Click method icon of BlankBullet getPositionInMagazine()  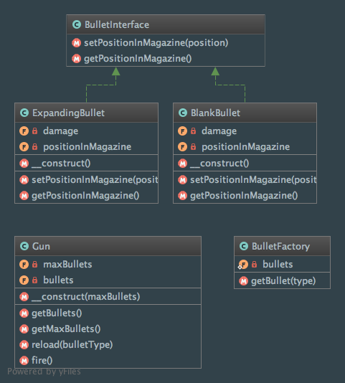pyautogui.click(x=182, y=196)
